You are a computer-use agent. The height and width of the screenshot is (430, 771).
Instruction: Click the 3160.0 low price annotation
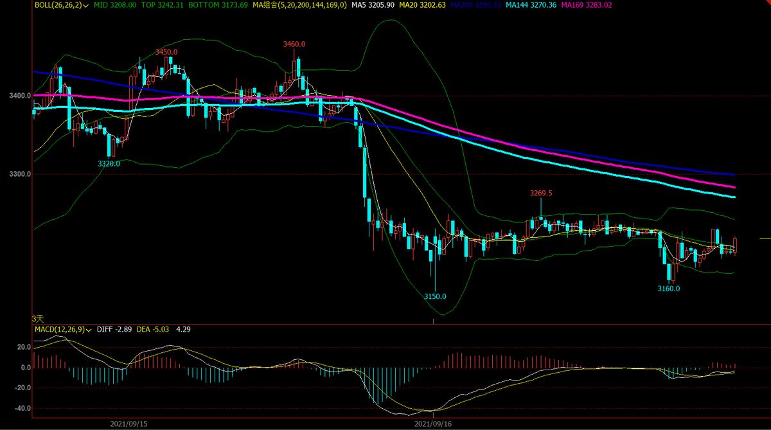pyautogui.click(x=668, y=289)
